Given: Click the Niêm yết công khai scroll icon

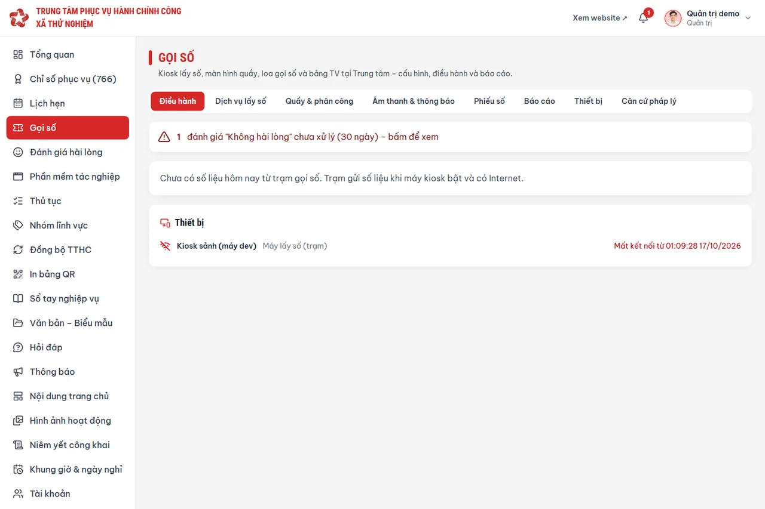Looking at the screenshot, I should (x=18, y=445).
